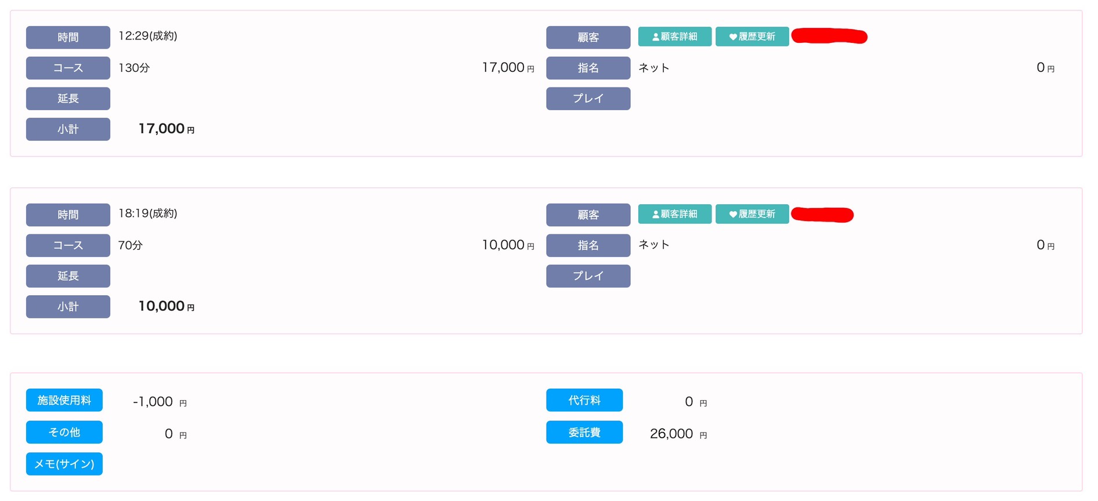Open 顧客詳細 for the 18:19 booking

pyautogui.click(x=674, y=214)
